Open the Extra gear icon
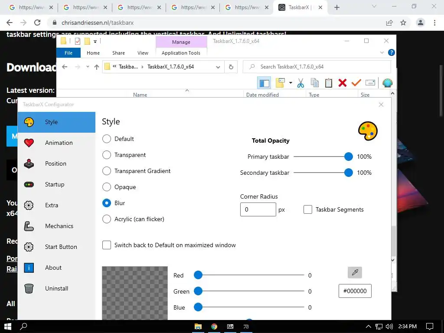 point(29,205)
